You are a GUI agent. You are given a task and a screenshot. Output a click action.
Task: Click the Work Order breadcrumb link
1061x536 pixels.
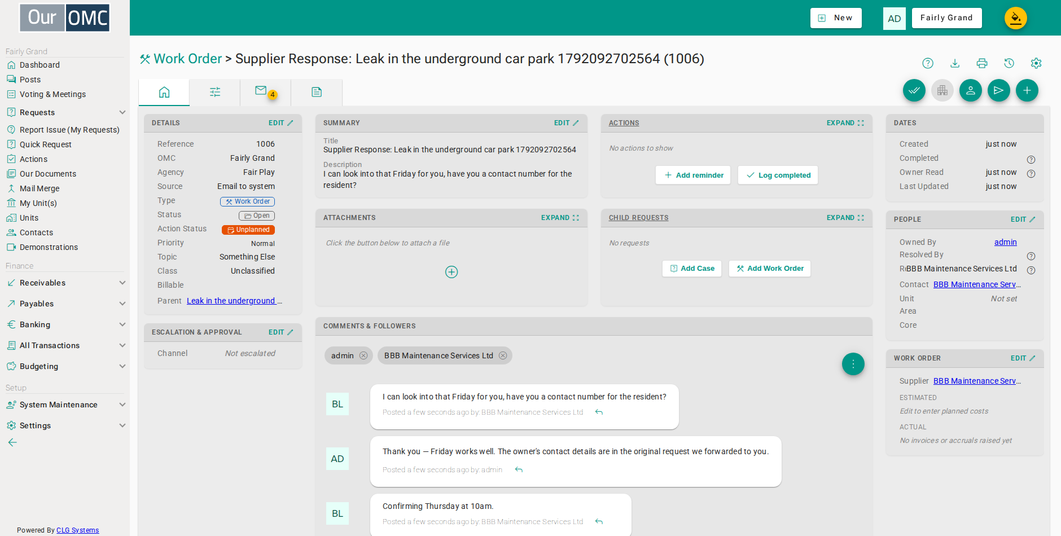click(187, 59)
